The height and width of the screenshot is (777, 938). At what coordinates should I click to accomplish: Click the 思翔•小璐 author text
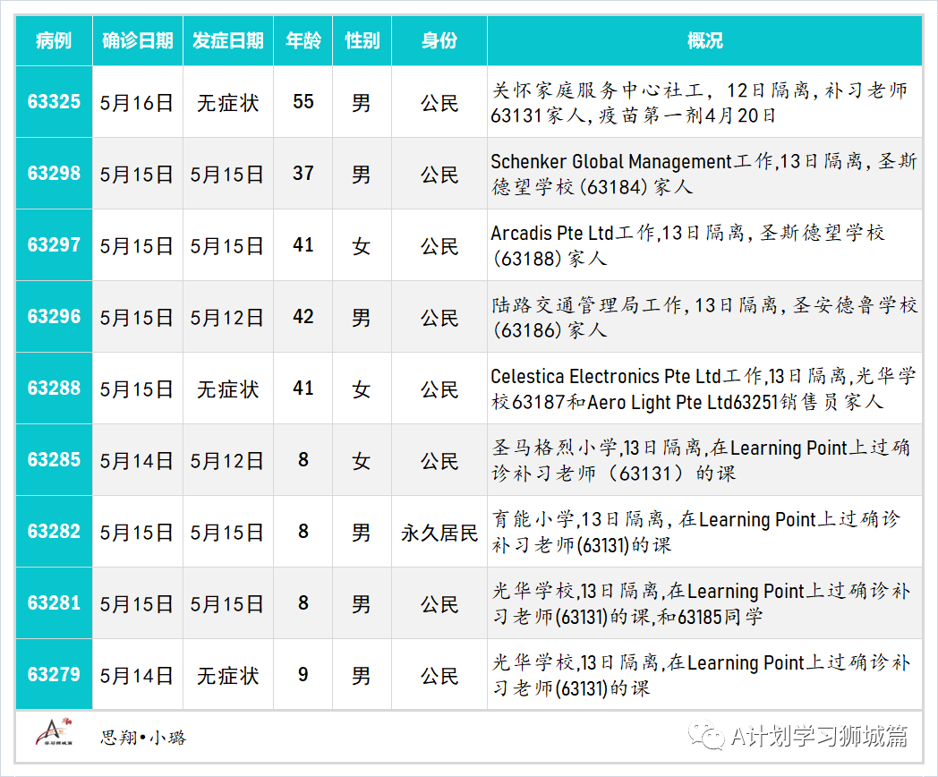pyautogui.click(x=143, y=738)
